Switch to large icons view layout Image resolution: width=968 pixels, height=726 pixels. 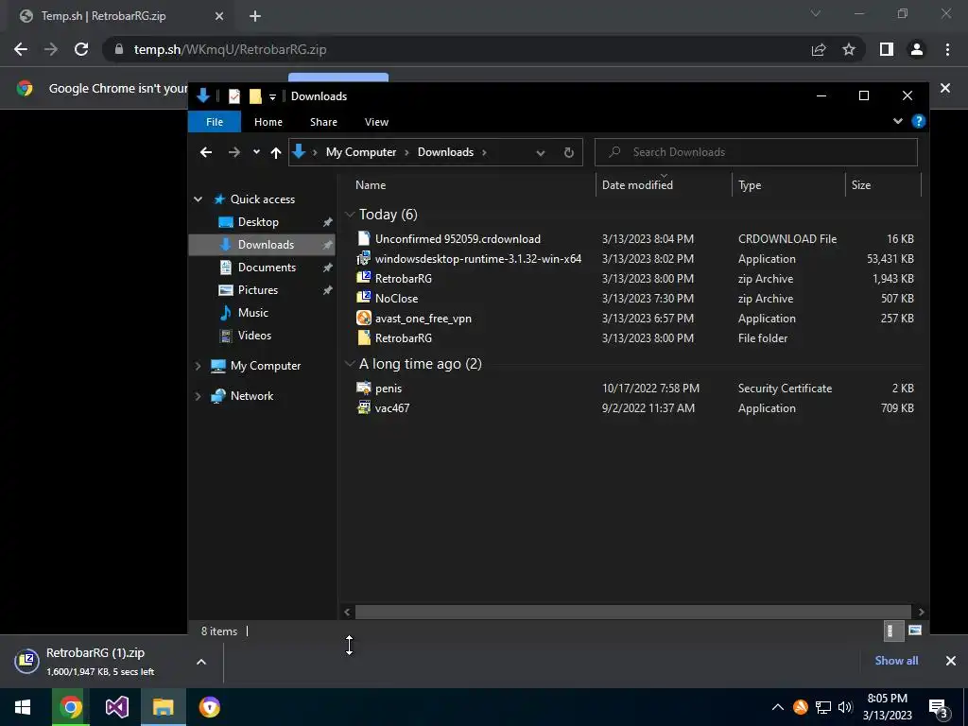pos(915,631)
